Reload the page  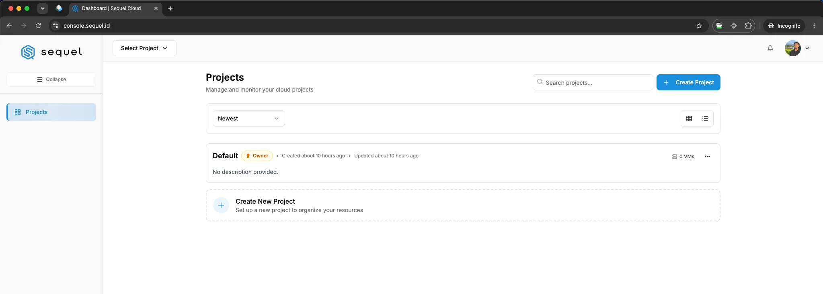point(38,26)
